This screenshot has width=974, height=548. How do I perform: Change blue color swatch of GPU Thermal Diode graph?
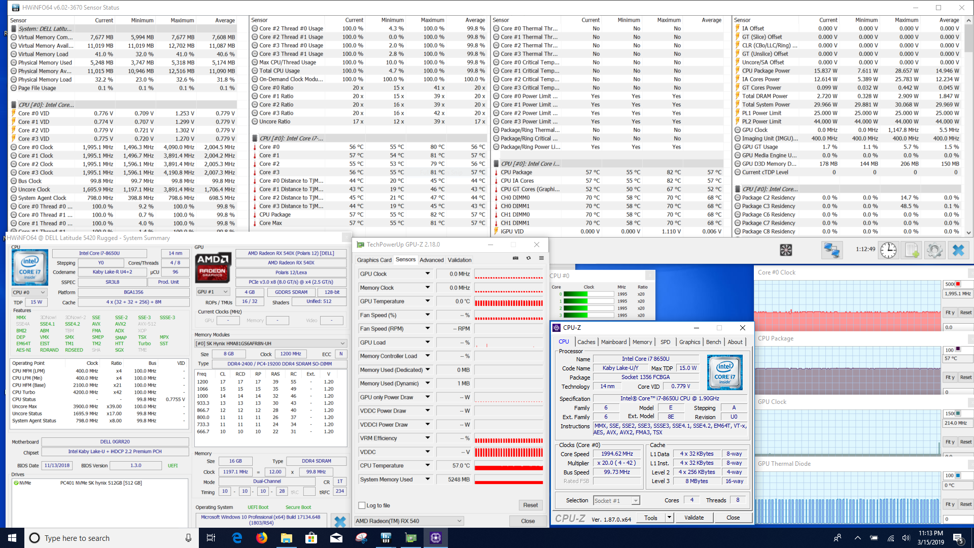coord(958,475)
